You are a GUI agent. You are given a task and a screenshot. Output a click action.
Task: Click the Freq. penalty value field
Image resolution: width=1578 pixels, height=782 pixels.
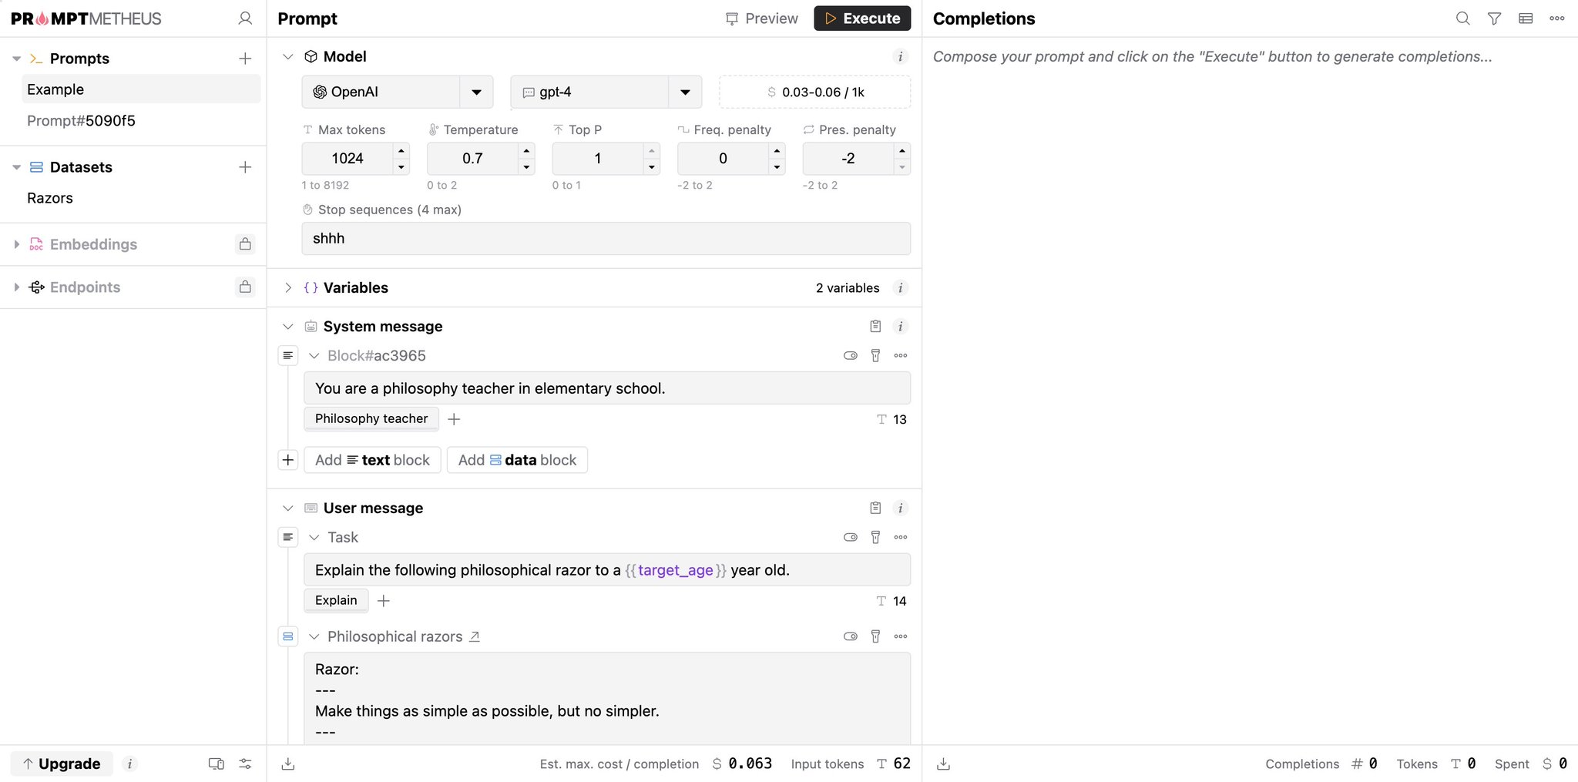tap(723, 158)
